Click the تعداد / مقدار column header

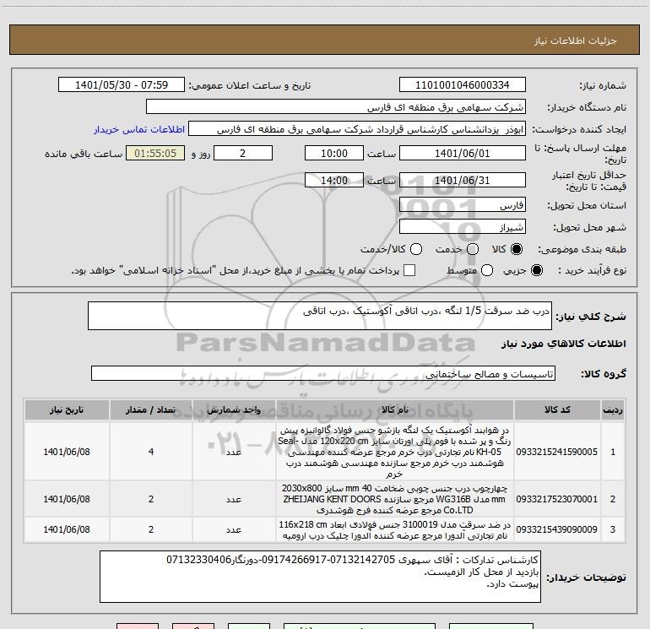151,409
